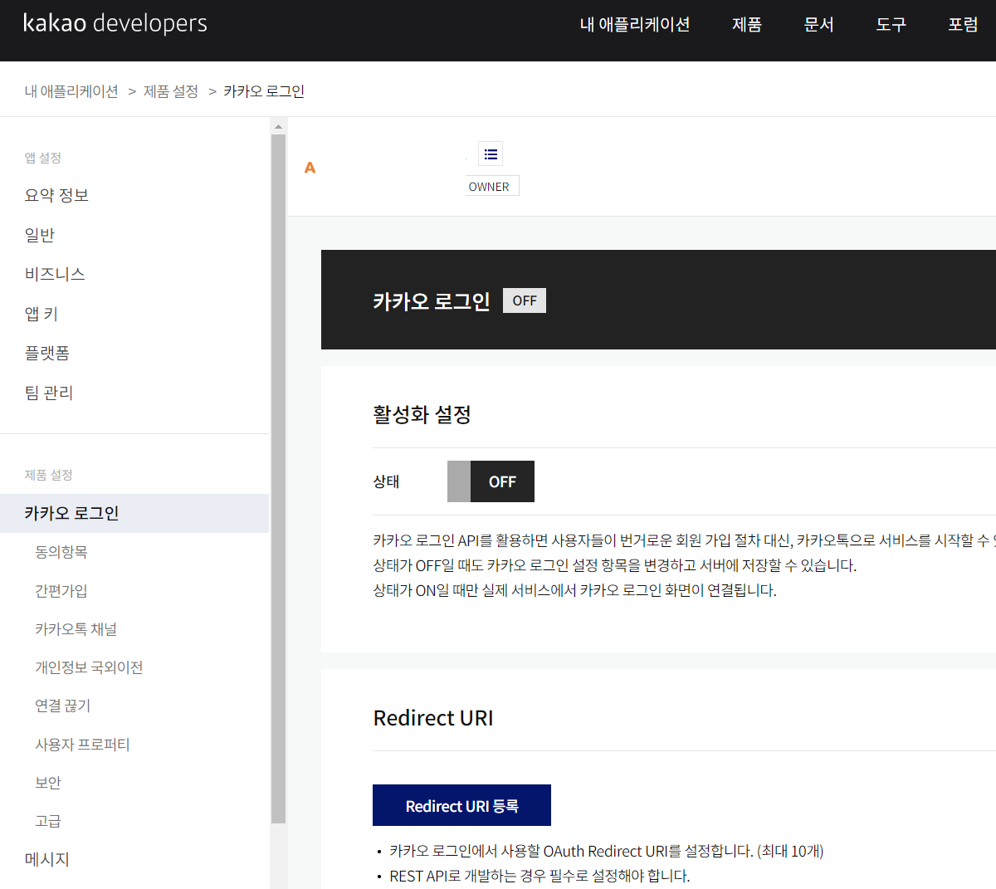Click the sidebar vertical scrollbar thumb
Image resolution: width=996 pixels, height=889 pixels.
[278, 478]
